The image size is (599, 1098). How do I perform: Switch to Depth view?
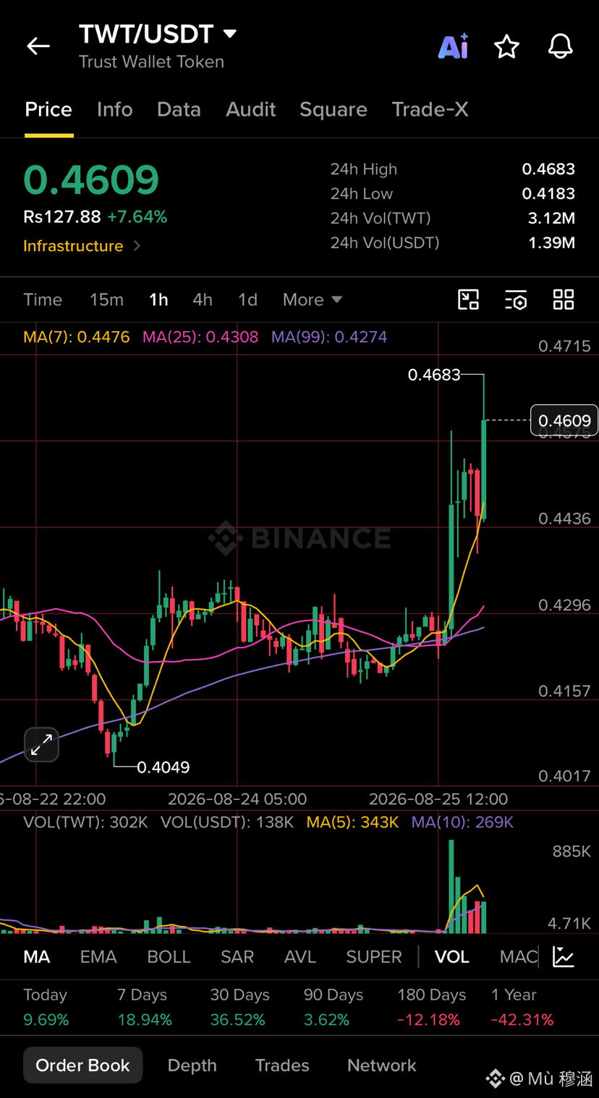(192, 1065)
